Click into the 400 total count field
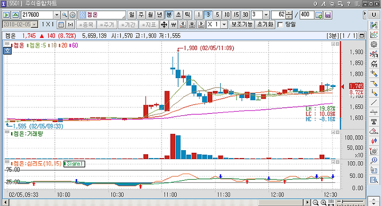Viewport: 381px width, 206px height. click(x=306, y=15)
